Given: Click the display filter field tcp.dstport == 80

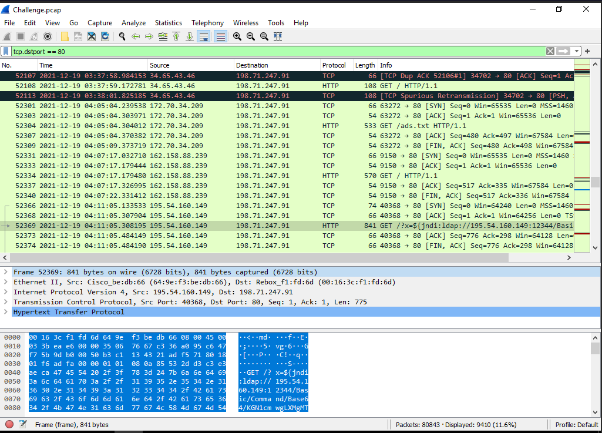Looking at the screenshot, I should (278, 52).
